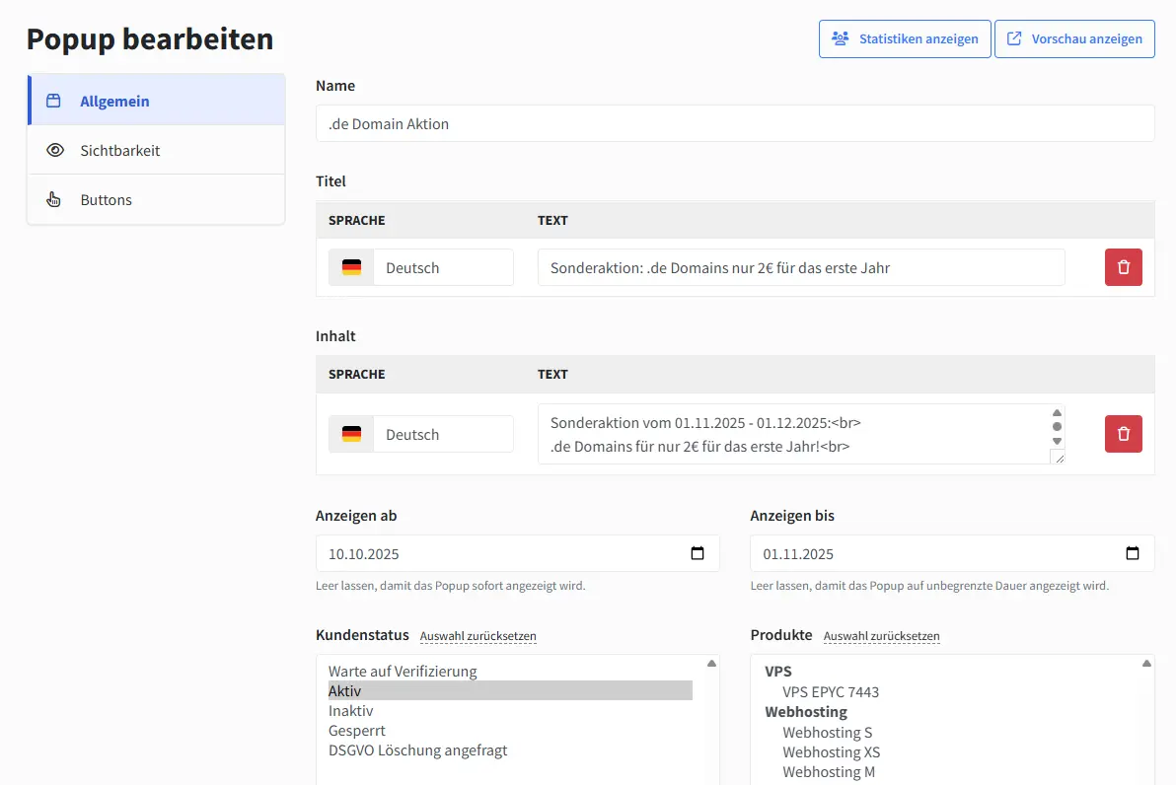Screen dimensions: 1176x785
Task: Edit the Titel text field
Action: pyautogui.click(x=801, y=267)
